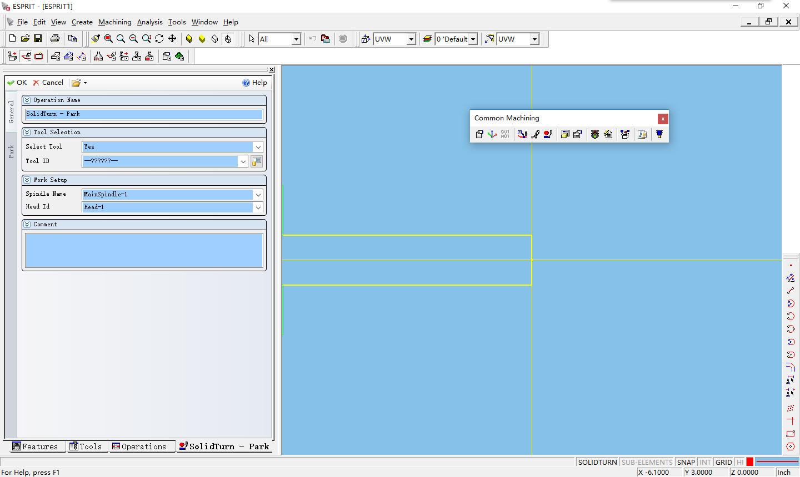Open the selection filter All dropdown

point(296,39)
